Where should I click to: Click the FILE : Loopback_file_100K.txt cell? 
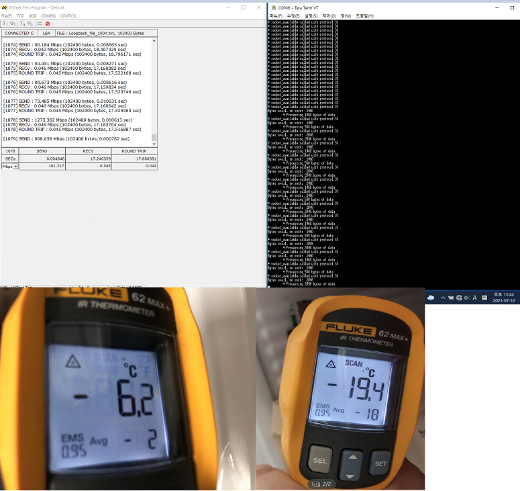point(106,33)
